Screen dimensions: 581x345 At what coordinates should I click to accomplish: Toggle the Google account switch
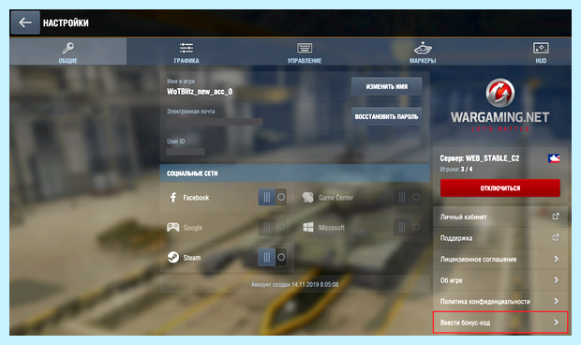(x=273, y=227)
